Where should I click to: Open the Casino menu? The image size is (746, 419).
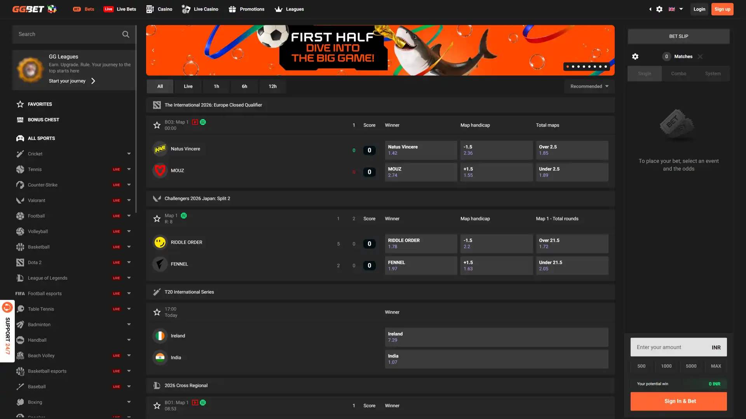click(159, 9)
